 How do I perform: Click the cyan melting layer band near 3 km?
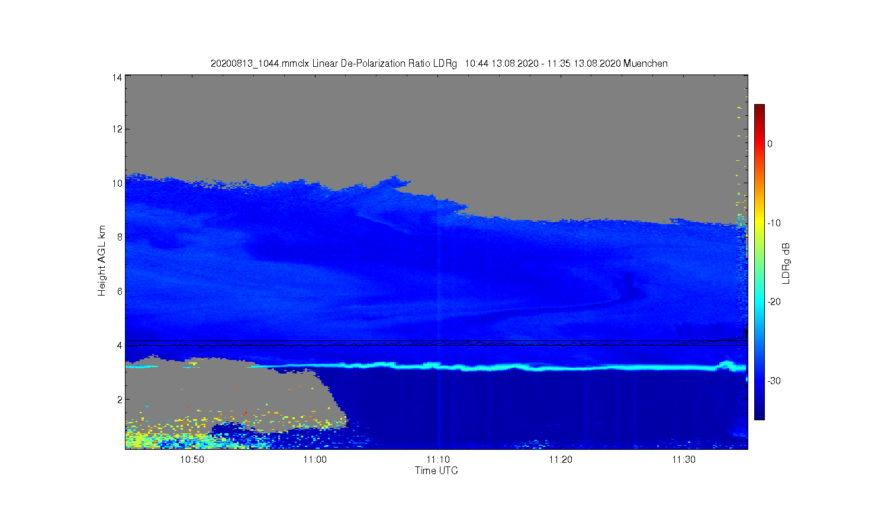tap(497, 368)
